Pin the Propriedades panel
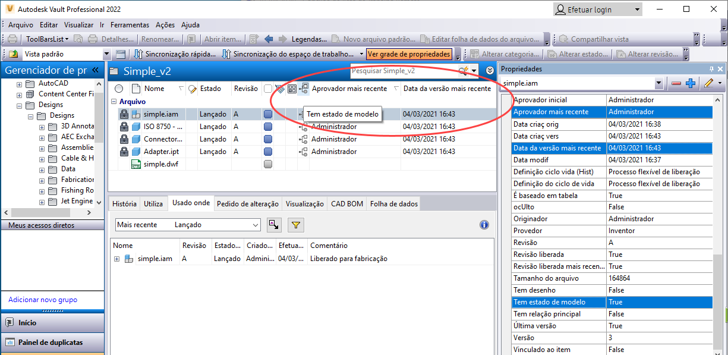The width and height of the screenshot is (728, 355). (711, 69)
